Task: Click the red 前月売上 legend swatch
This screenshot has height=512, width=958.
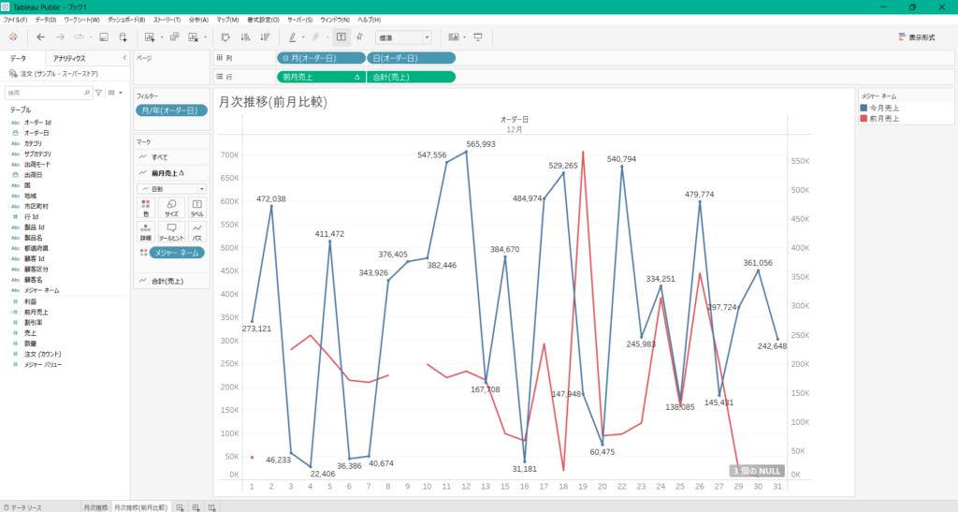Action: pyautogui.click(x=864, y=119)
